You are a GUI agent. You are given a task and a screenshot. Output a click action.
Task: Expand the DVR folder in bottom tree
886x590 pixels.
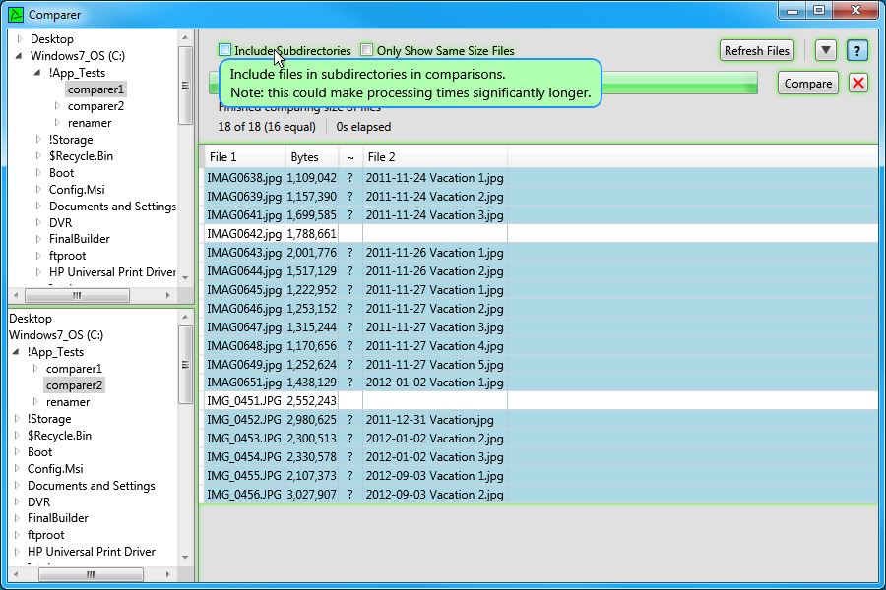click(18, 501)
